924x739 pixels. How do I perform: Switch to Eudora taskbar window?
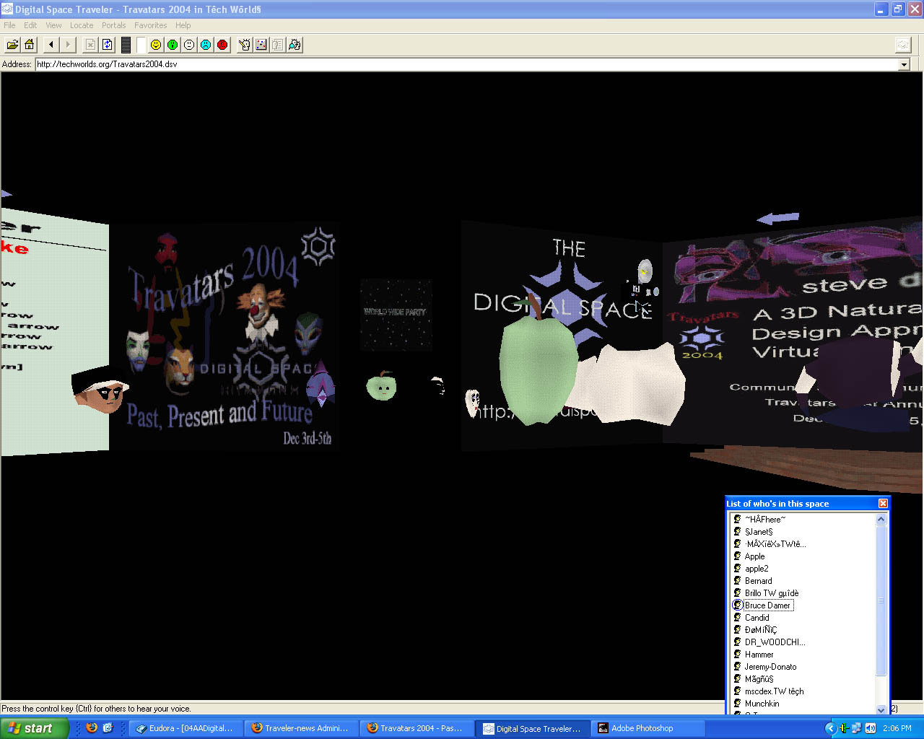point(185,728)
